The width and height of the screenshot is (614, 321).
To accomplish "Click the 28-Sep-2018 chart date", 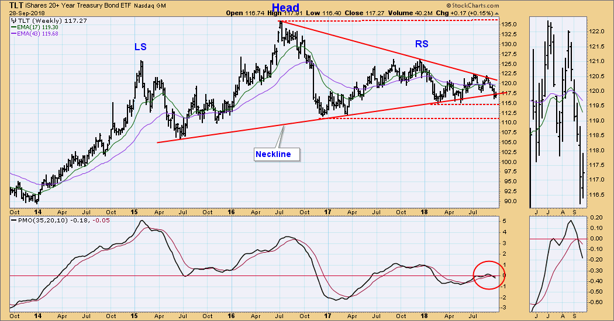I will coord(27,13).
